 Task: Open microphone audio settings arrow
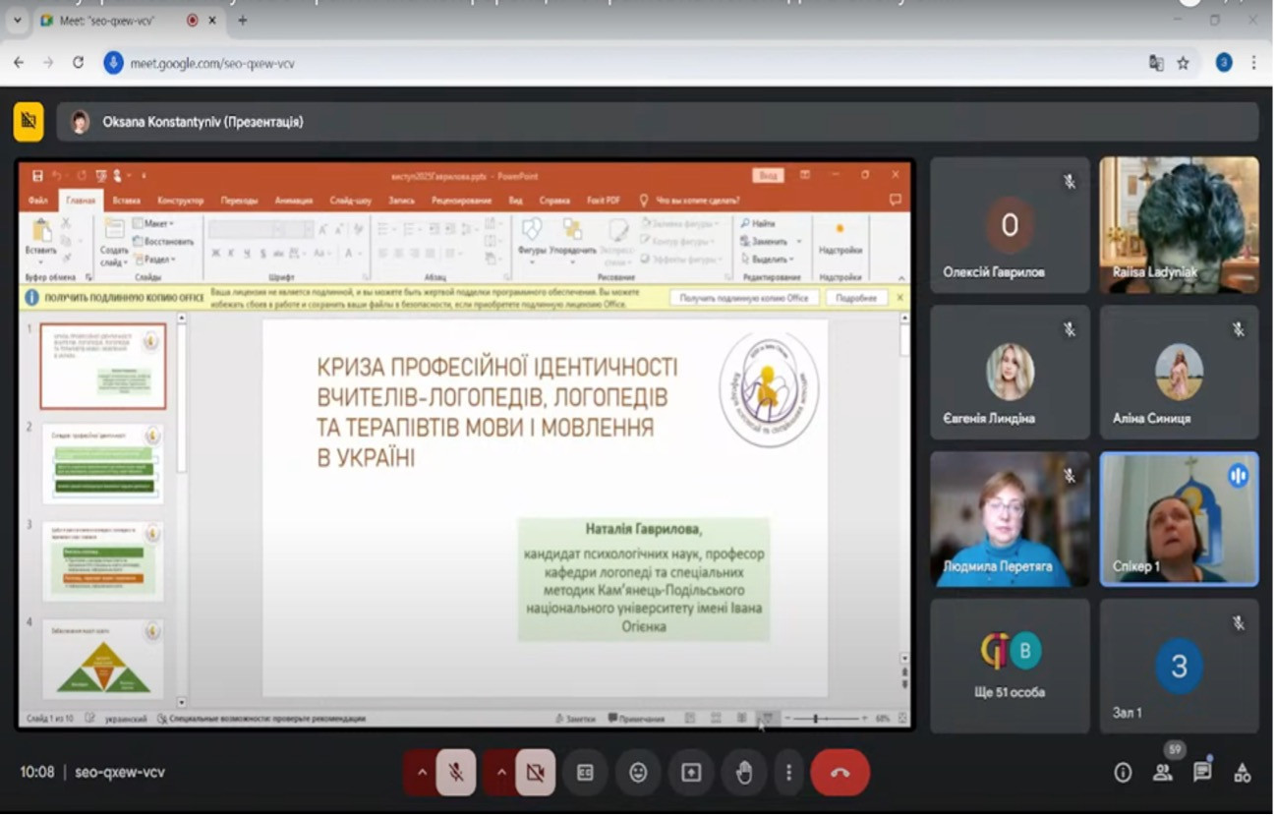click(x=422, y=773)
